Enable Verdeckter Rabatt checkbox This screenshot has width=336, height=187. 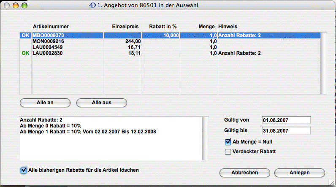coord(228,152)
